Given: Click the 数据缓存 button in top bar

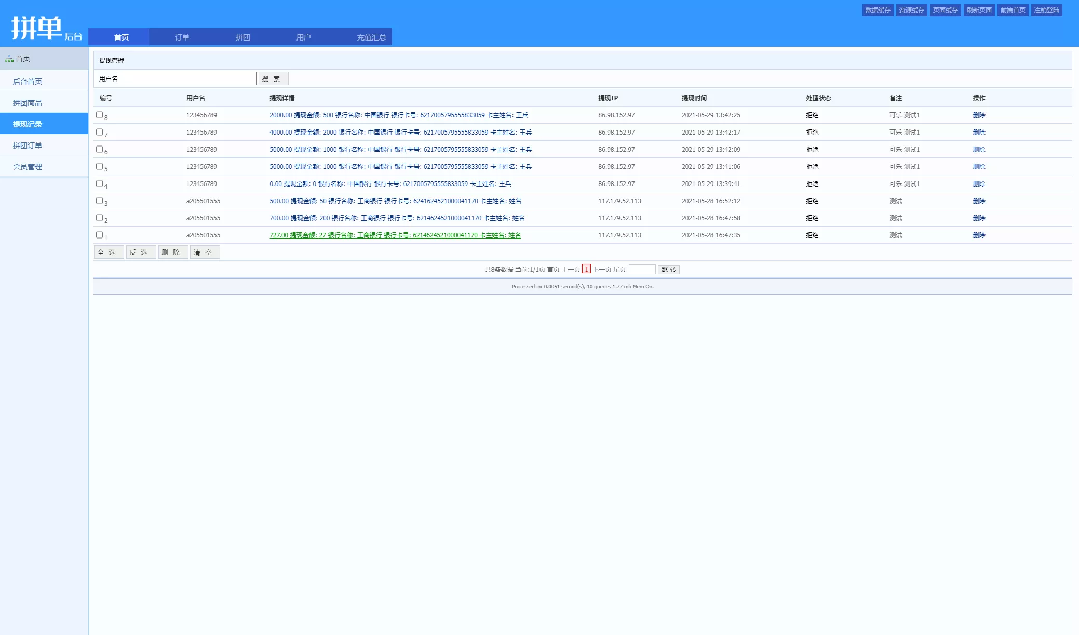Looking at the screenshot, I should [x=878, y=10].
